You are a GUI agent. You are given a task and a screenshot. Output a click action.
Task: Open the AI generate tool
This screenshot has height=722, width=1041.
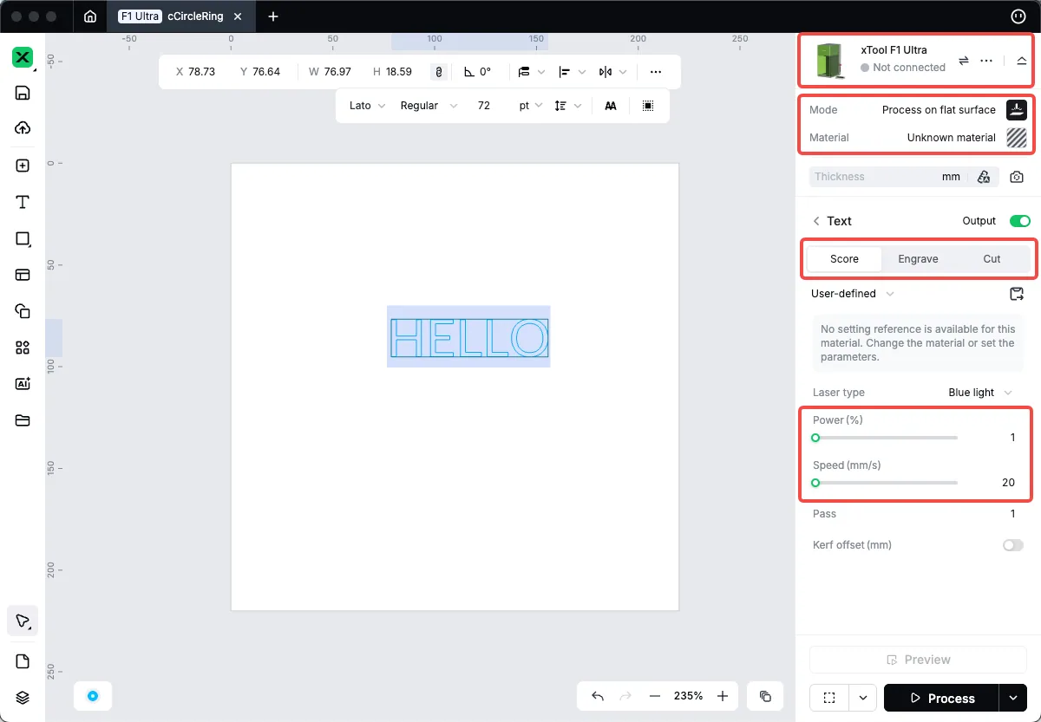[23, 384]
